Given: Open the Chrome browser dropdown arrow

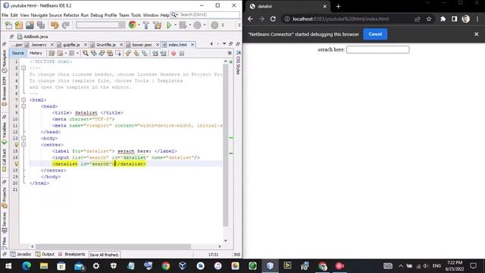Looking at the screenshot, I should (x=139, y=25).
